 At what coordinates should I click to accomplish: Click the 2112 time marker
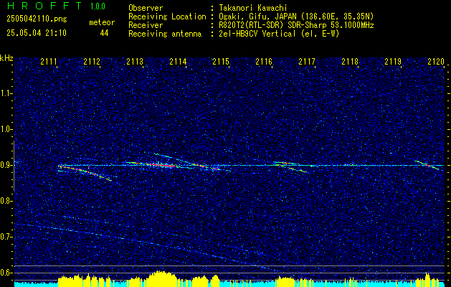92,61
